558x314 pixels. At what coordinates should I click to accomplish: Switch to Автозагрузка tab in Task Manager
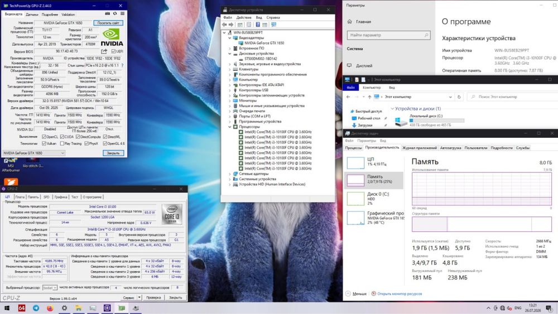[450, 148]
